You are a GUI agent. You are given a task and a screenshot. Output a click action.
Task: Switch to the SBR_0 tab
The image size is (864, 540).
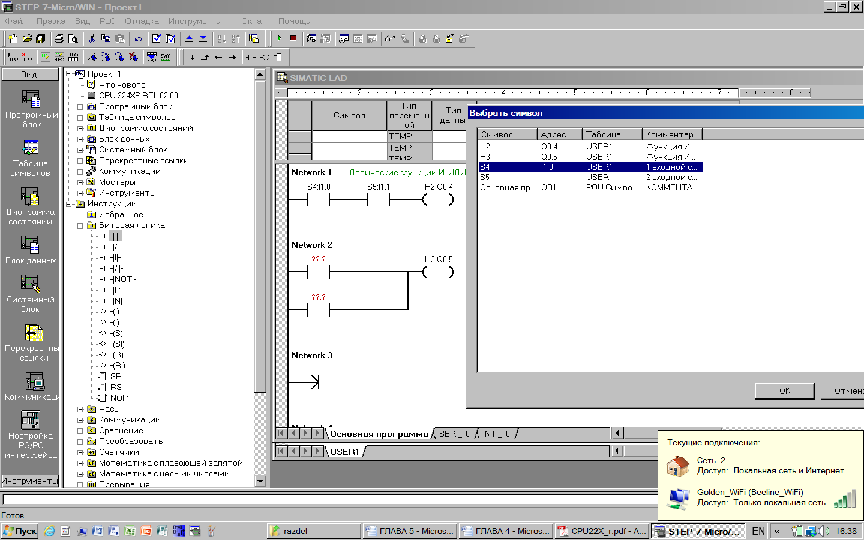pos(454,434)
